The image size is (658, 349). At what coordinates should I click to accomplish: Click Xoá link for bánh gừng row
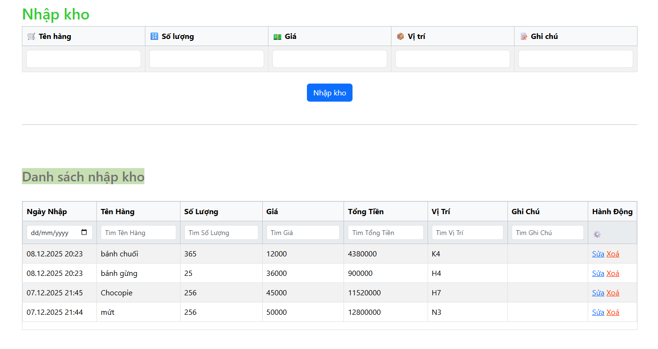click(x=613, y=274)
